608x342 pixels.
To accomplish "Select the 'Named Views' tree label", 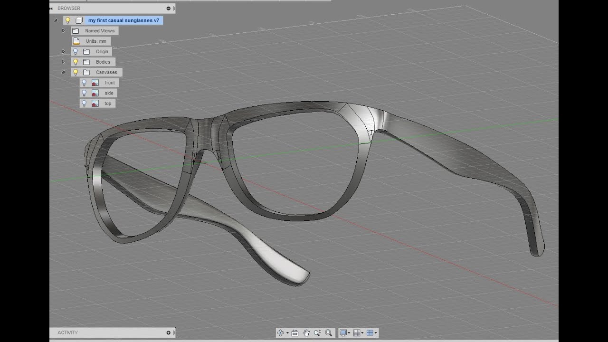I will (100, 31).
